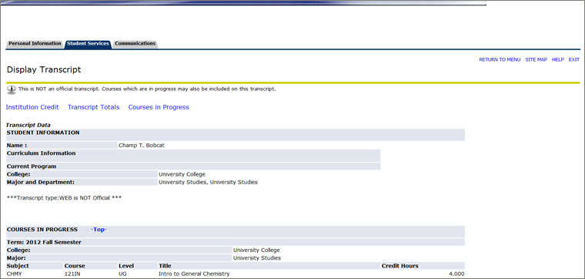Screen dimensions: 585x279
Task: Select the Display Transcript heading
Action: 44,70
